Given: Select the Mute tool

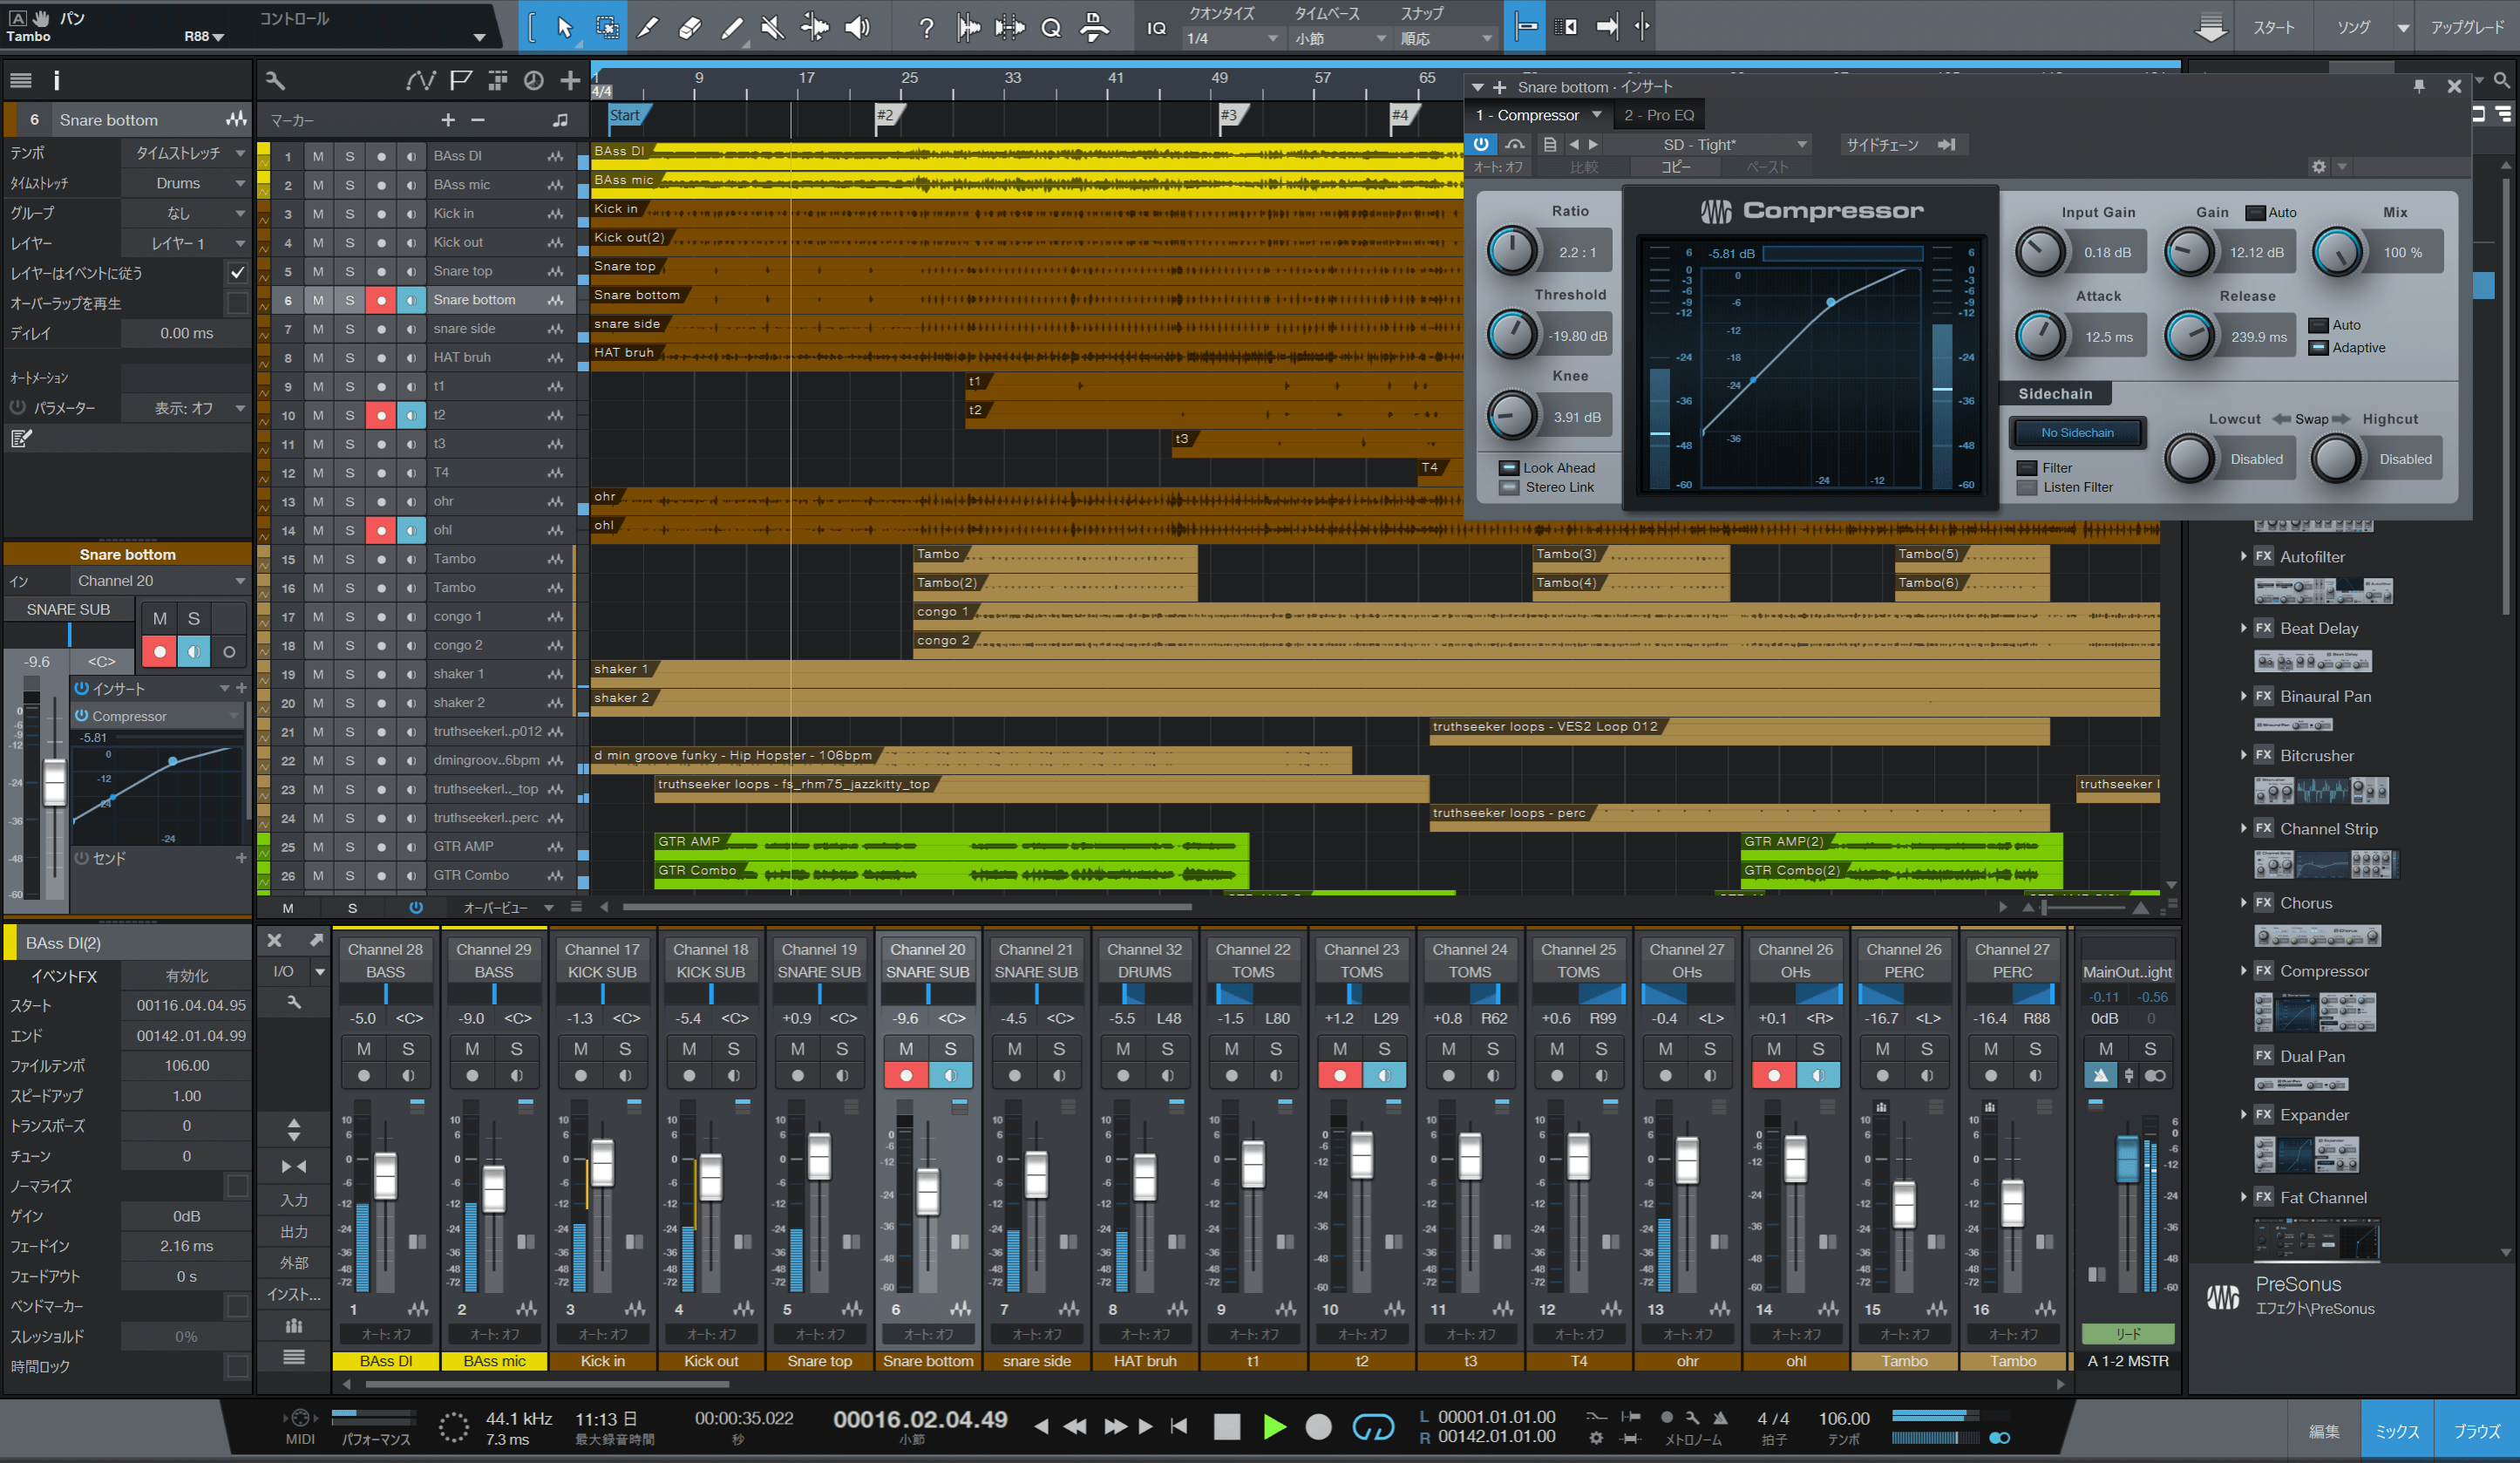Looking at the screenshot, I should (772, 27).
